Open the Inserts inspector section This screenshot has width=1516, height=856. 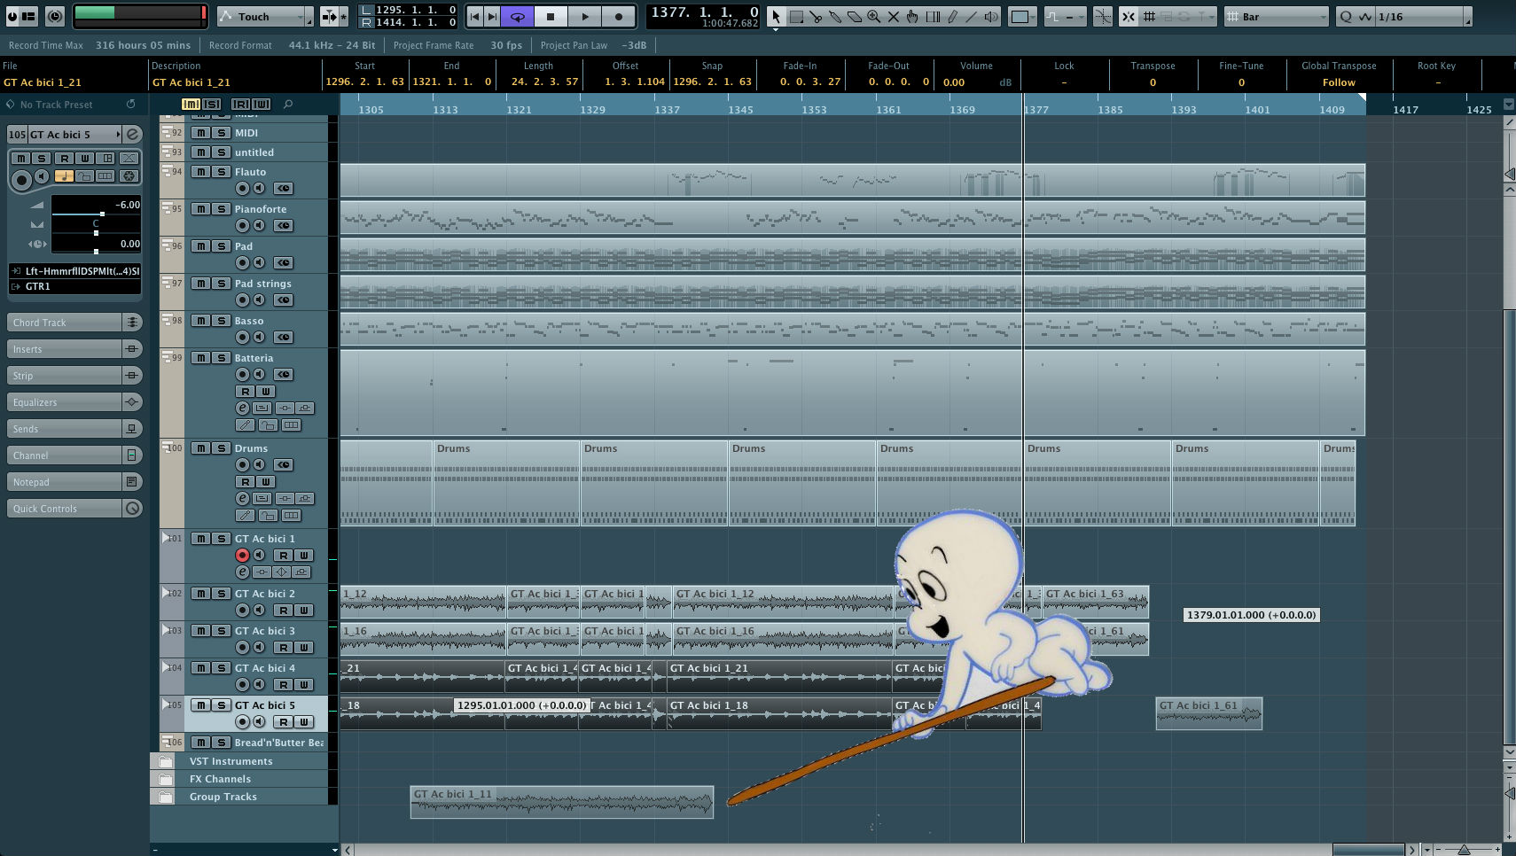74,349
